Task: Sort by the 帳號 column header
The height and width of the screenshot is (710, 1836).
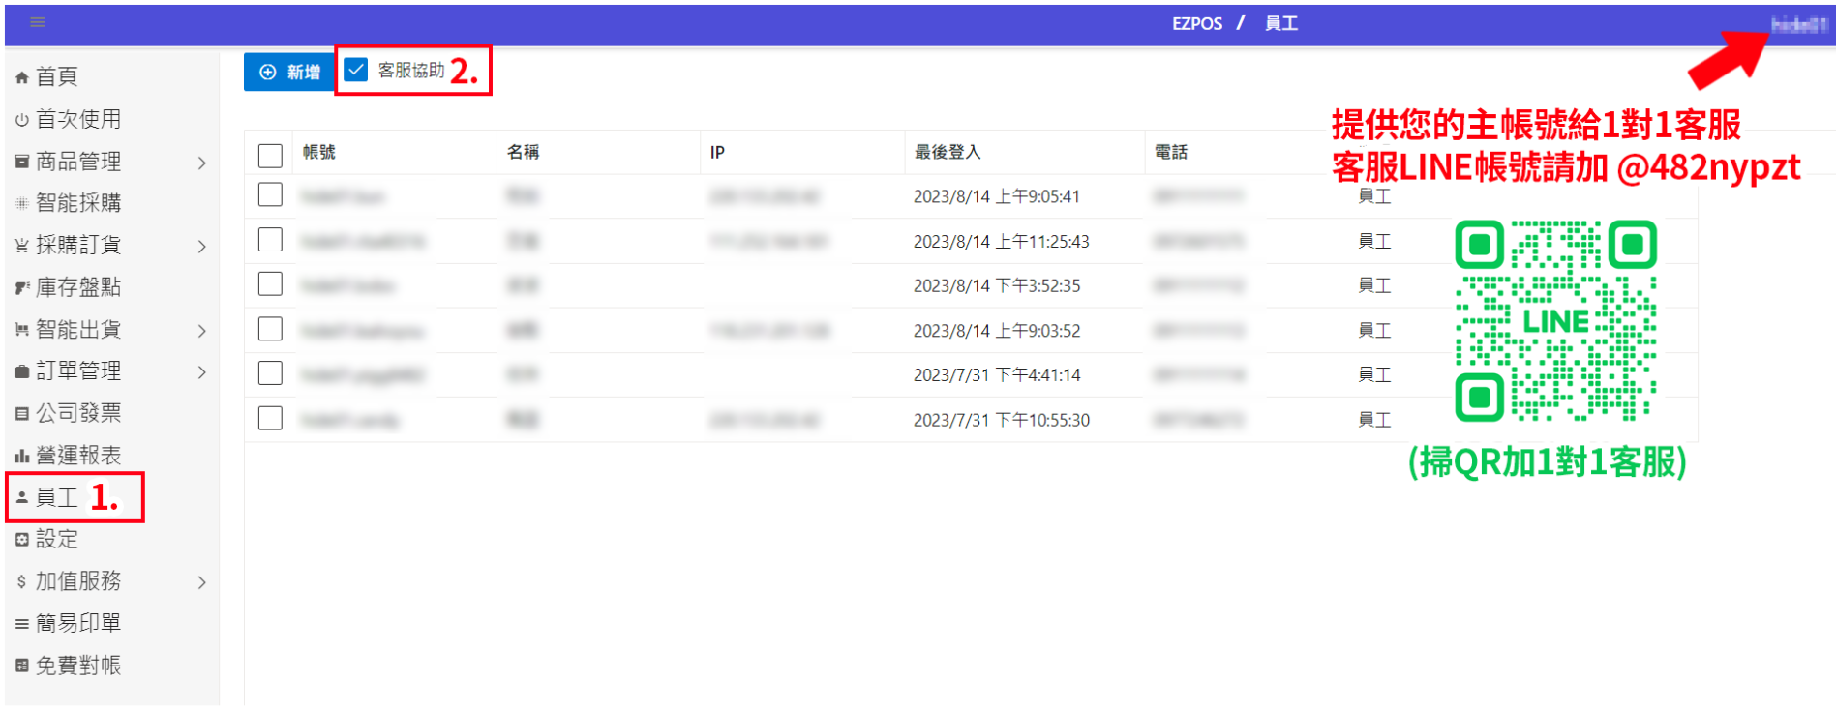Action: pyautogui.click(x=318, y=152)
